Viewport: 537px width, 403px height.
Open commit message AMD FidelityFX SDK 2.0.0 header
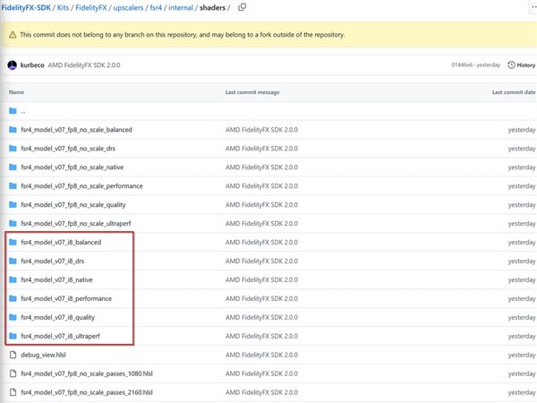(84, 65)
